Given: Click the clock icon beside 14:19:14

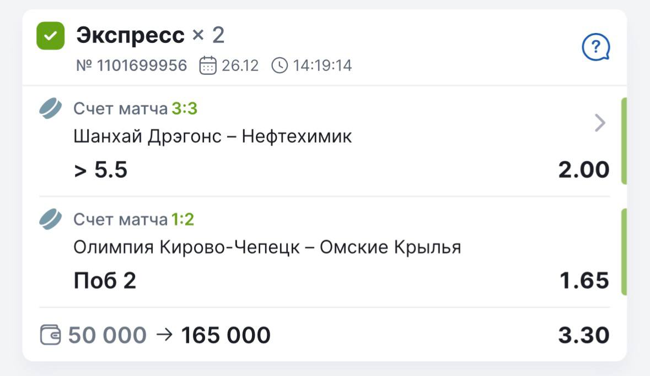Looking at the screenshot, I should coord(280,66).
